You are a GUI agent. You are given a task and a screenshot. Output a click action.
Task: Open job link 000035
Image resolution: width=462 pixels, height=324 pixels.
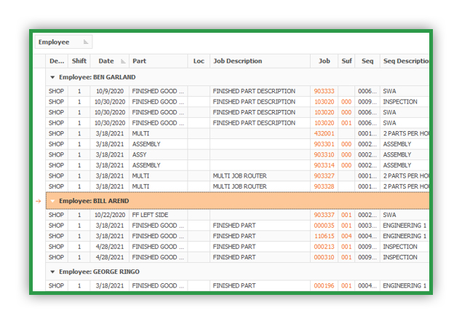[x=324, y=226]
